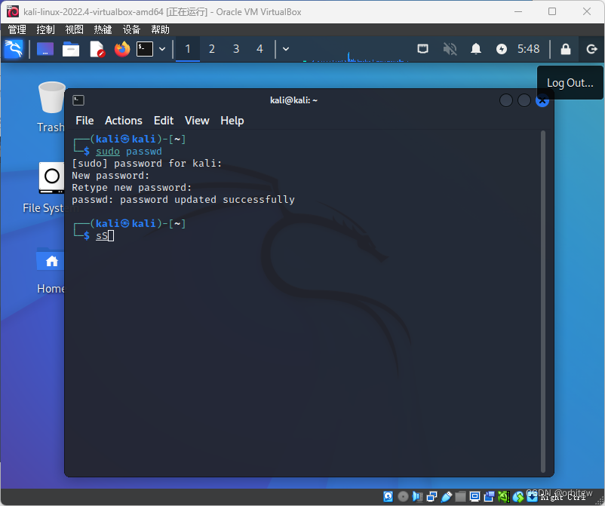Open VirtualBox 管理 menu

tap(17, 29)
